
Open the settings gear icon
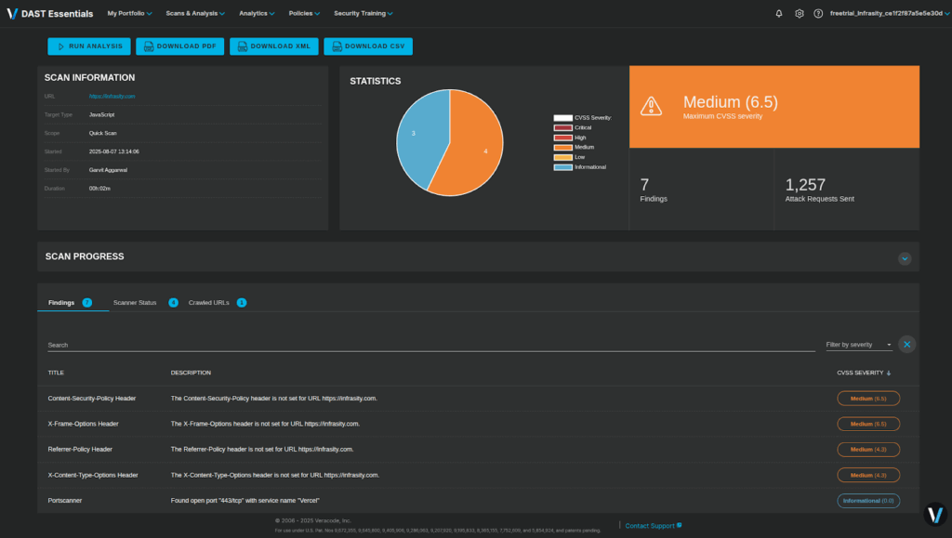point(799,14)
